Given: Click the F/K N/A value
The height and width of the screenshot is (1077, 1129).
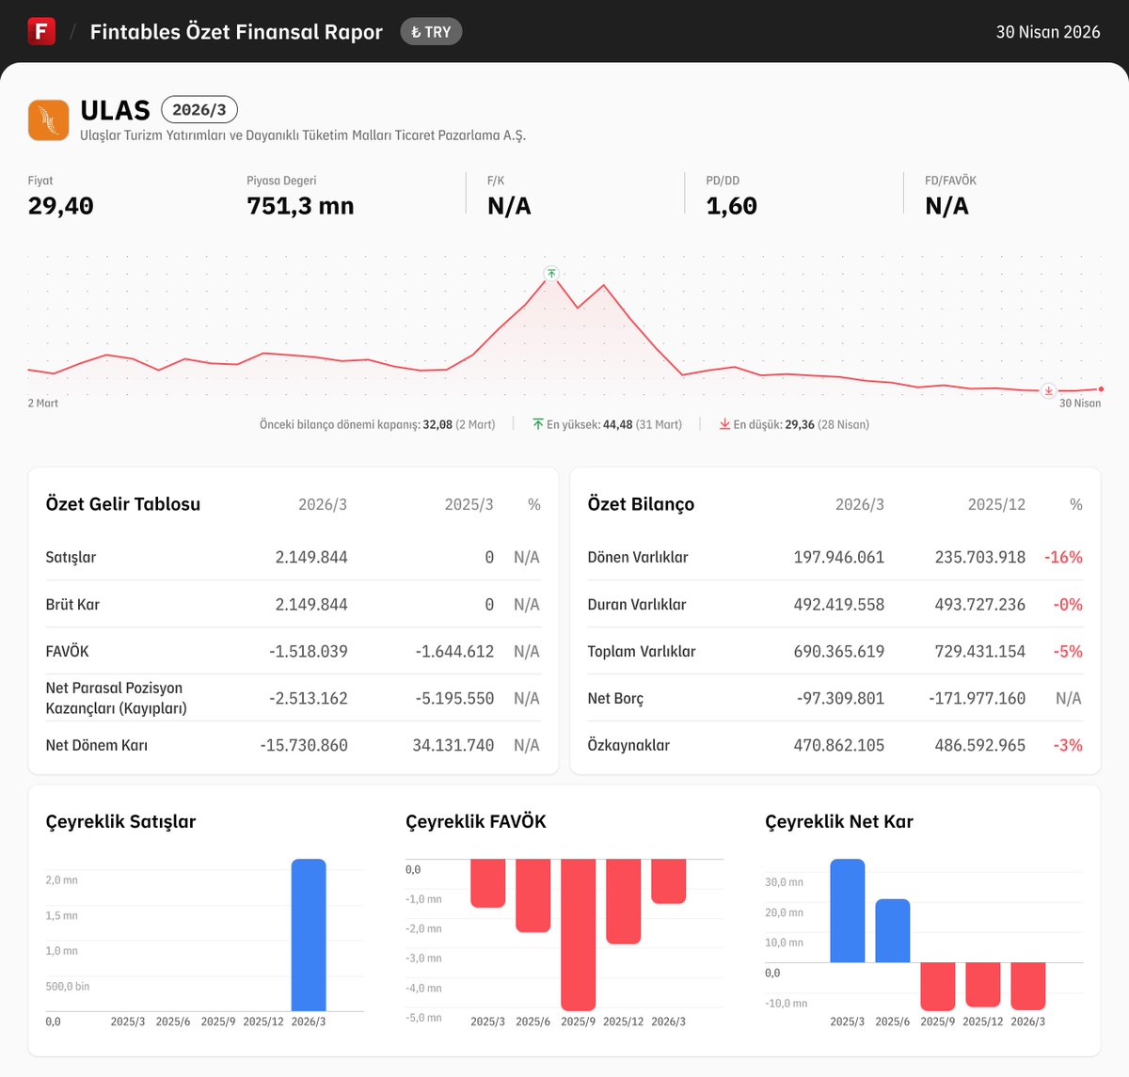Looking at the screenshot, I should click(509, 206).
